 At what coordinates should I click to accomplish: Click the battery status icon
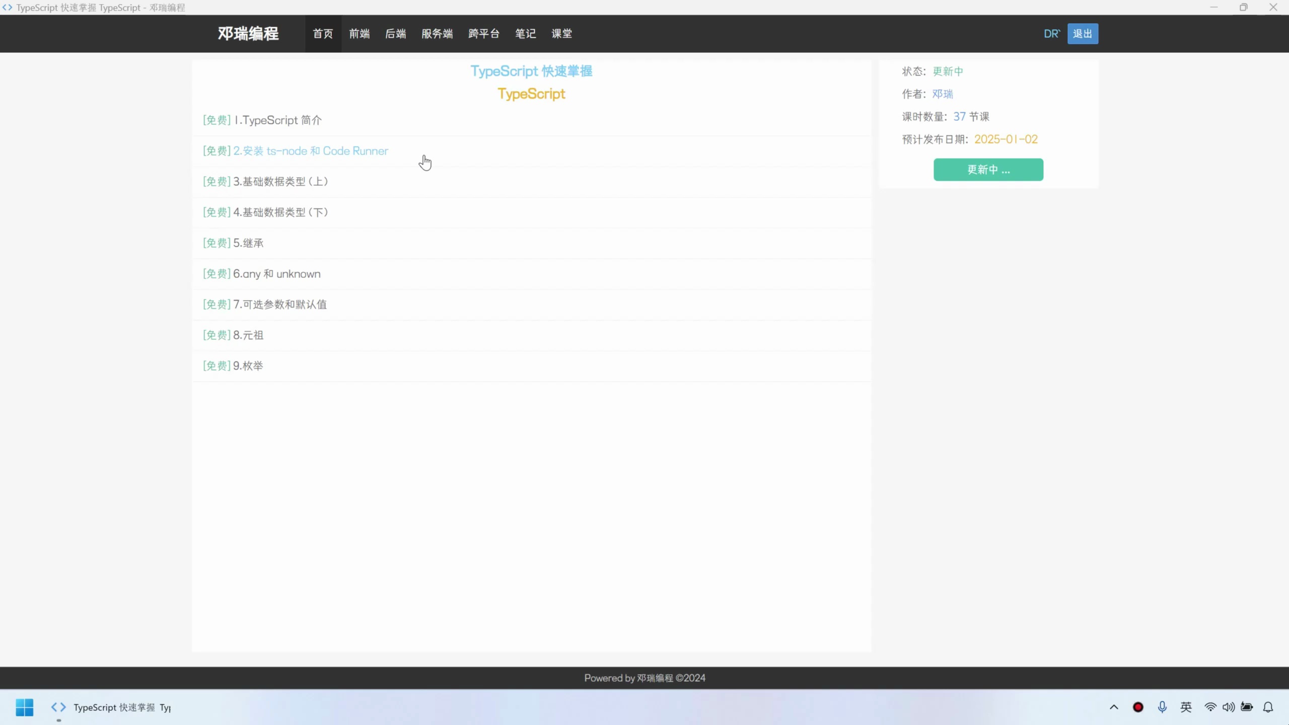click(1247, 707)
